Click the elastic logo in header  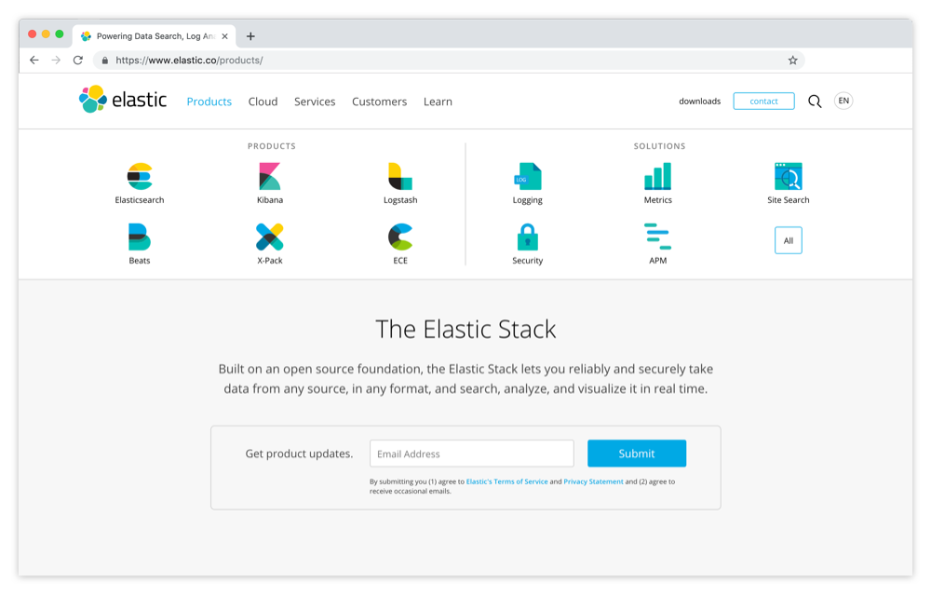click(123, 100)
